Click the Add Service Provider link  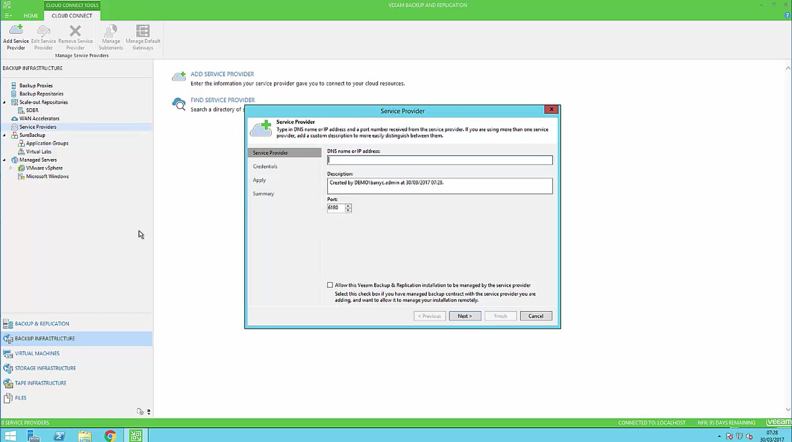coord(222,74)
